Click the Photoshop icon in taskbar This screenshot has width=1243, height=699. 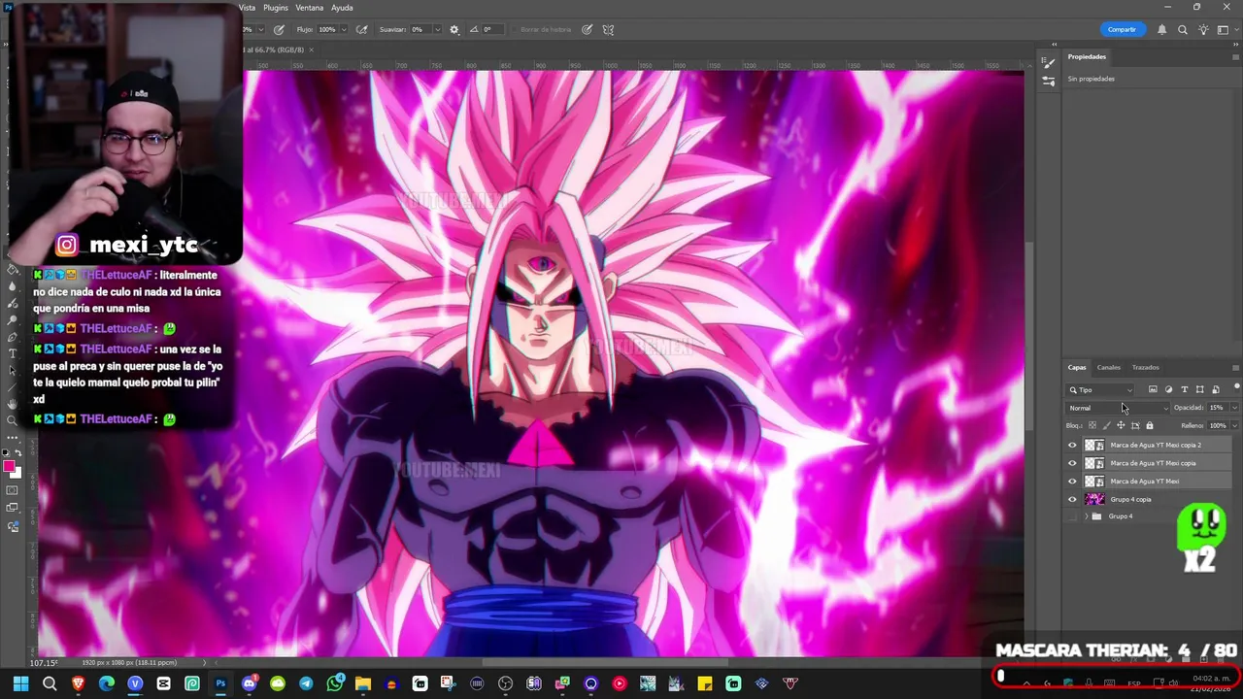pos(220,683)
